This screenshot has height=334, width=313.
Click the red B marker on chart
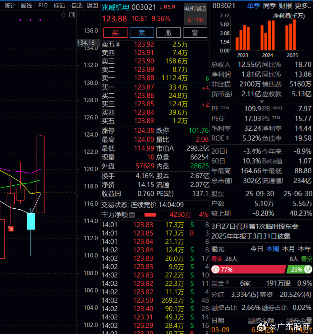[x=11, y=229]
